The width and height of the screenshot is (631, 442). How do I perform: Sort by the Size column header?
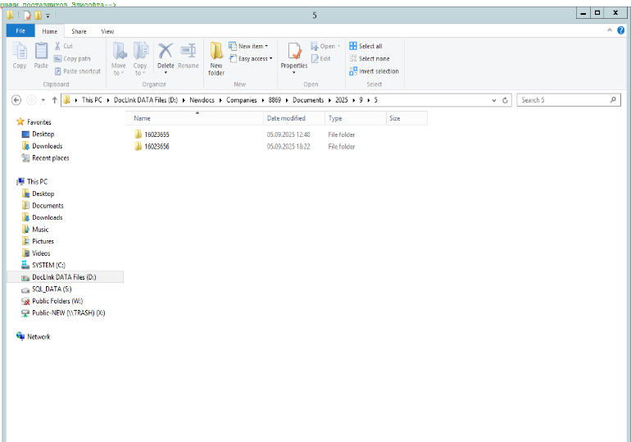pyautogui.click(x=406, y=118)
